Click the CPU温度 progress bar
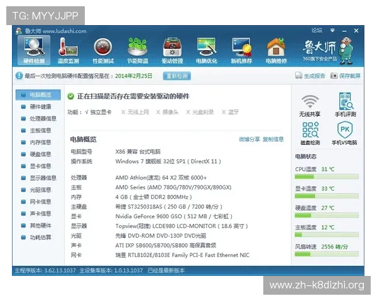This screenshot has width=377, height=301. 327,177
